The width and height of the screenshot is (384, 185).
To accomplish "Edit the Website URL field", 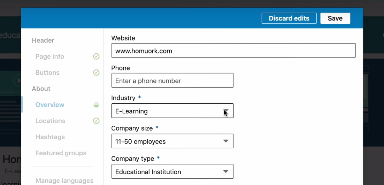I will pyautogui.click(x=233, y=51).
